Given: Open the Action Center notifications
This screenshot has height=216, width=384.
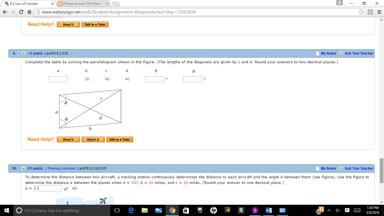Looking at the screenshot, I should 347,210.
